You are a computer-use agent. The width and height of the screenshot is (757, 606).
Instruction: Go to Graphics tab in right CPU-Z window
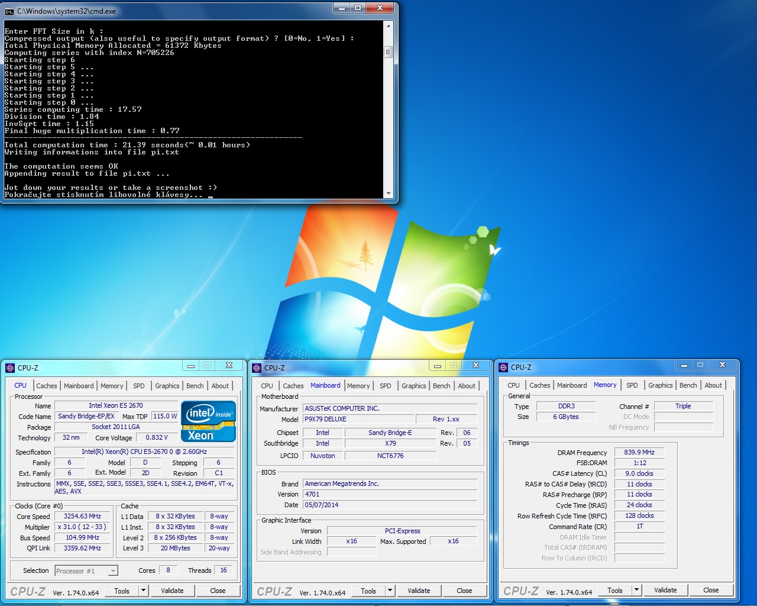tap(661, 385)
